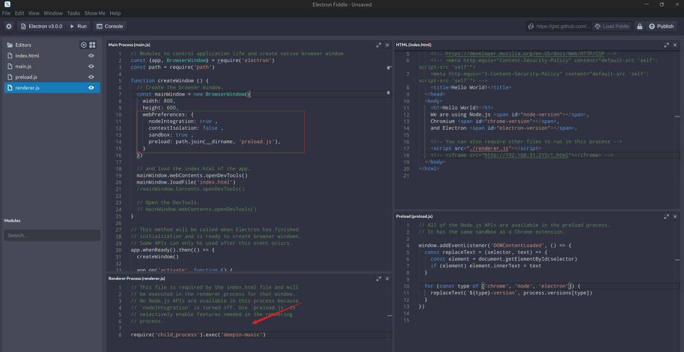
Task: Close the Preload (preload.js) panel
Action: point(675,217)
